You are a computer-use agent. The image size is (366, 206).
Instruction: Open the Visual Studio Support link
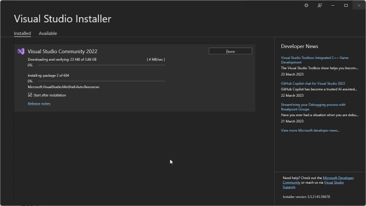333,183
